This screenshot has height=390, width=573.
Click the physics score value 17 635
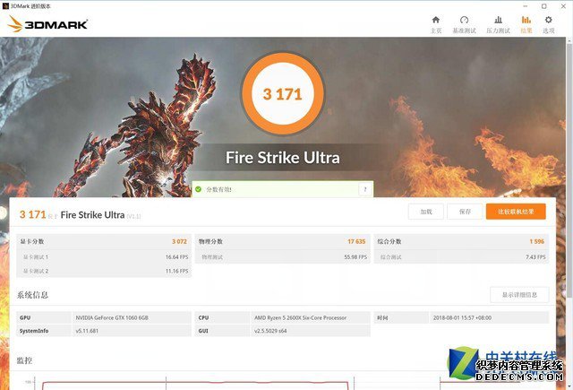[x=356, y=241]
